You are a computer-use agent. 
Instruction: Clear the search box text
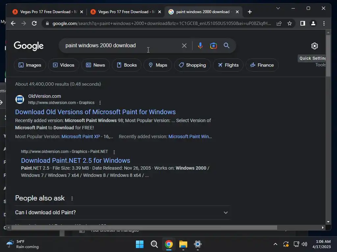pos(184,45)
